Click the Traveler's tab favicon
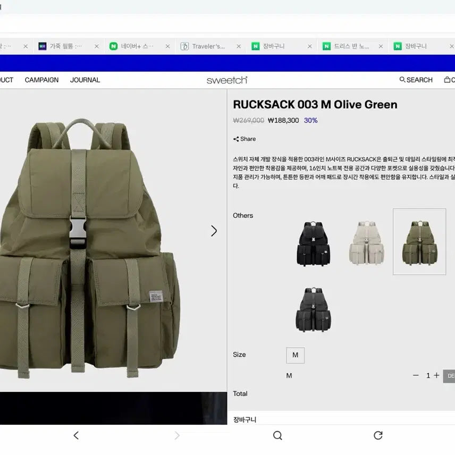This screenshot has width=455, height=455. coord(184,46)
